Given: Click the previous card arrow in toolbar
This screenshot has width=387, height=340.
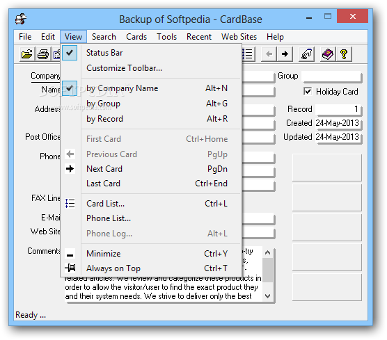Looking at the screenshot, I should [269, 54].
